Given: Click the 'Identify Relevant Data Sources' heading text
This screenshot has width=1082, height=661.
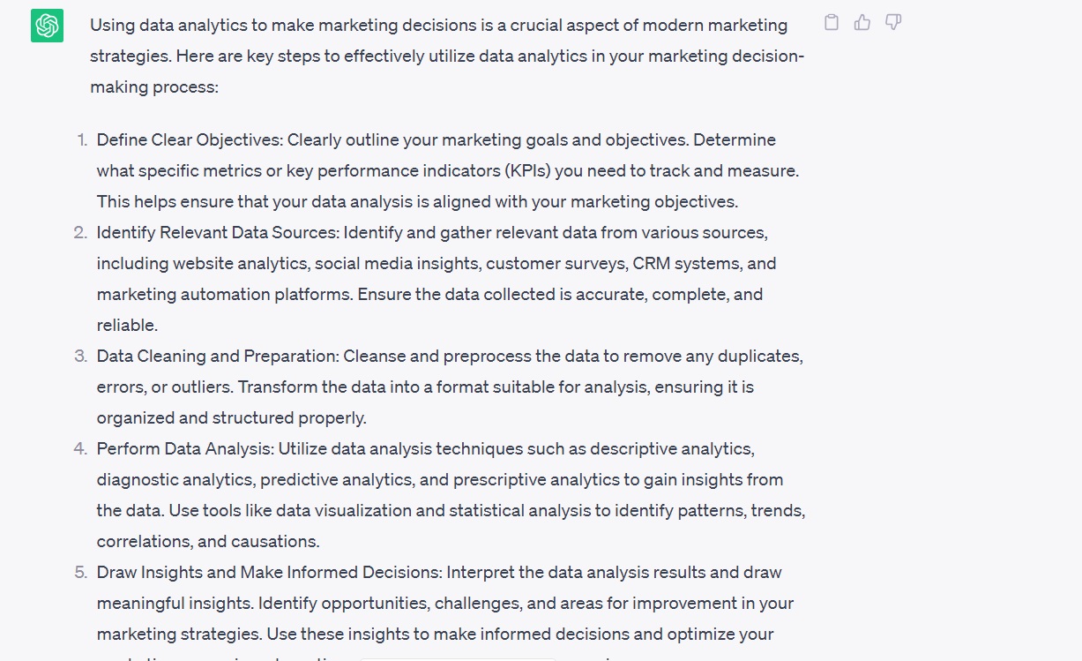Looking at the screenshot, I should pyautogui.click(x=217, y=233).
